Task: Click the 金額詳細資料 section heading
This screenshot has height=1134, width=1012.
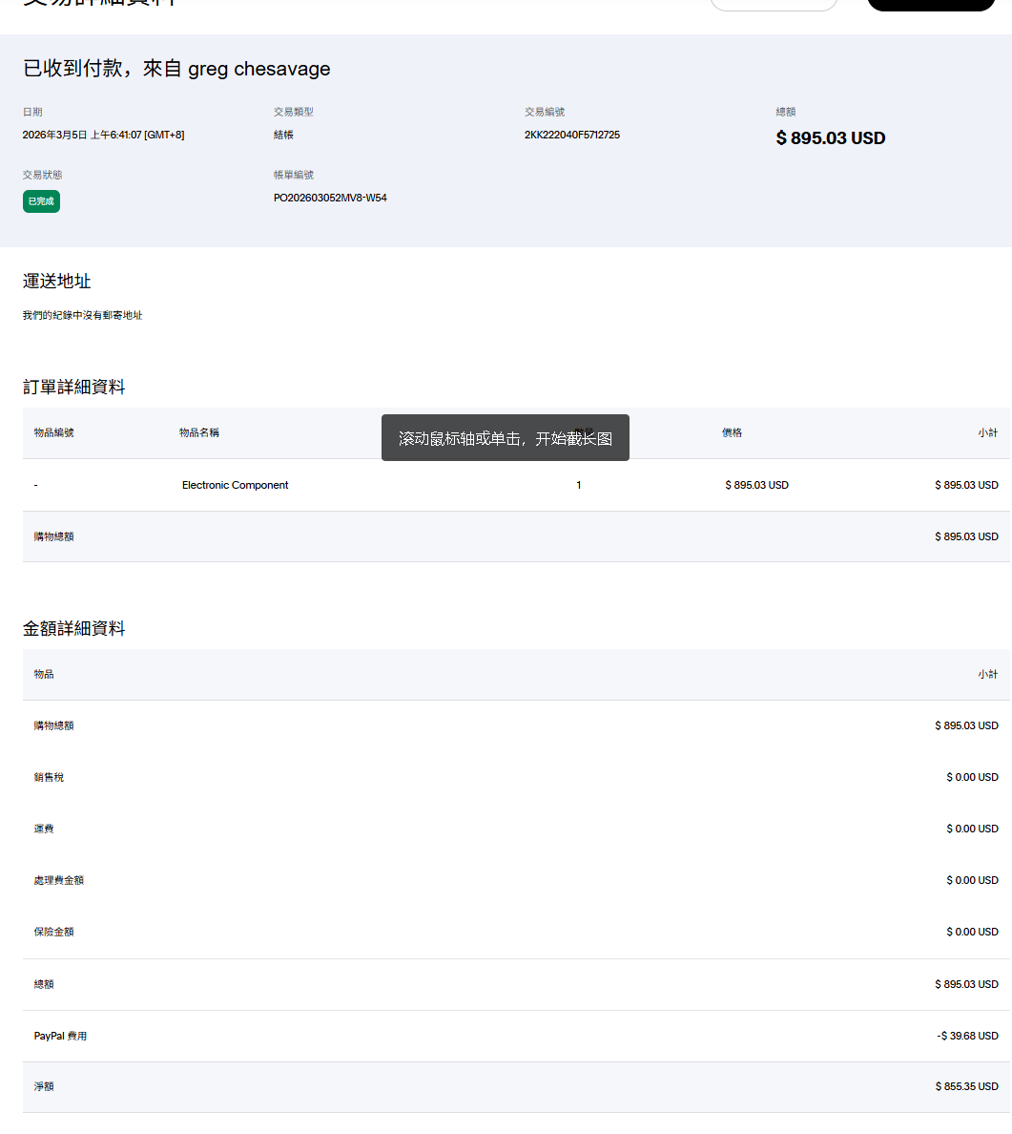Action: (74, 628)
